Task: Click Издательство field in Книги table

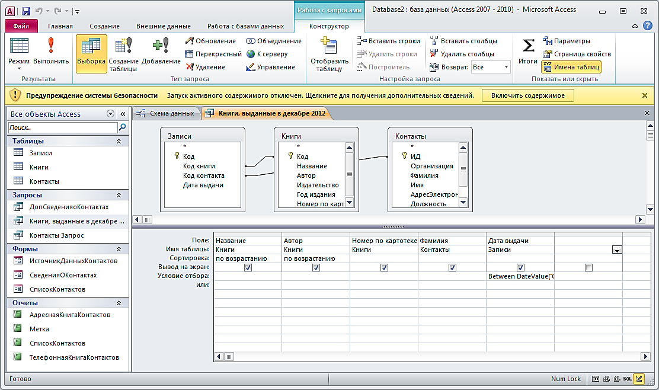Action: (318, 185)
